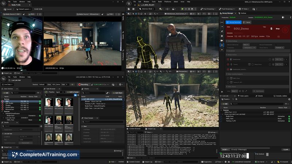Image resolution: width=292 pixels, height=164 pixels.
Task: Open the Actor menu in Unreal Editor
Action: pyautogui.click(x=182, y=2)
